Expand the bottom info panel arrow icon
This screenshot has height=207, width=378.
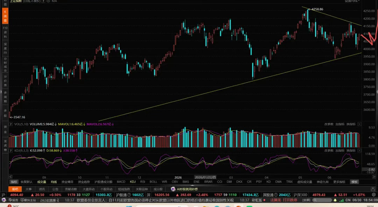[x=373, y=189]
